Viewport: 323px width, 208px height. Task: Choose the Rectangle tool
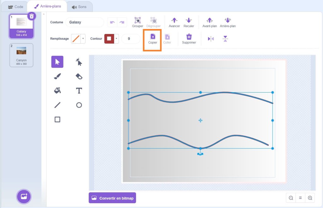point(57,119)
